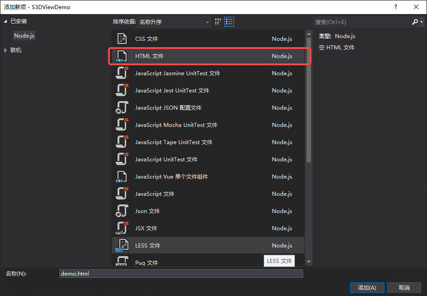Click the HTML 文件 template icon
The height and width of the screenshot is (296, 427).
point(122,56)
